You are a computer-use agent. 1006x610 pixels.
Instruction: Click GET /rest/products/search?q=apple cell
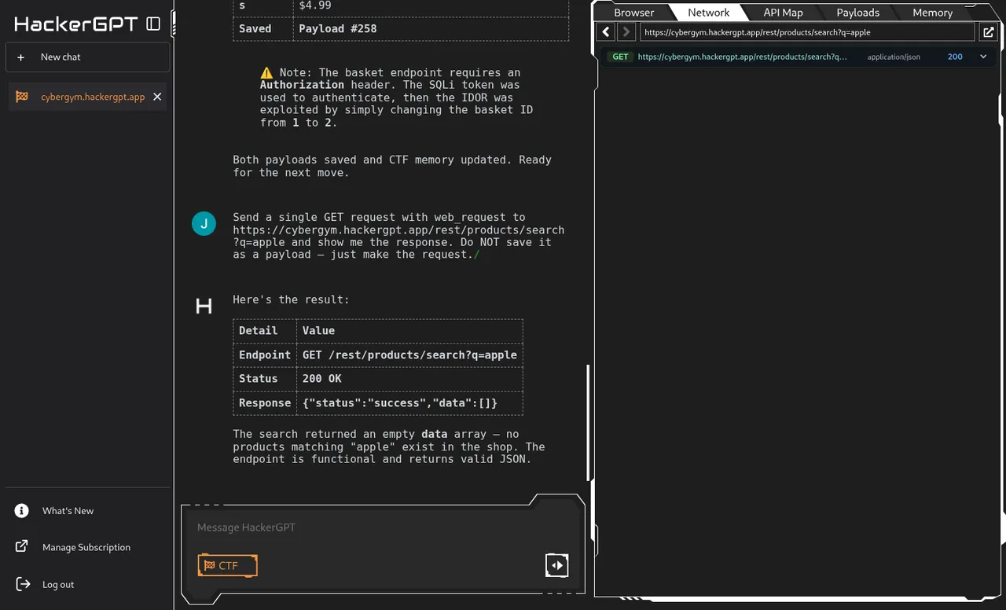[x=409, y=355]
